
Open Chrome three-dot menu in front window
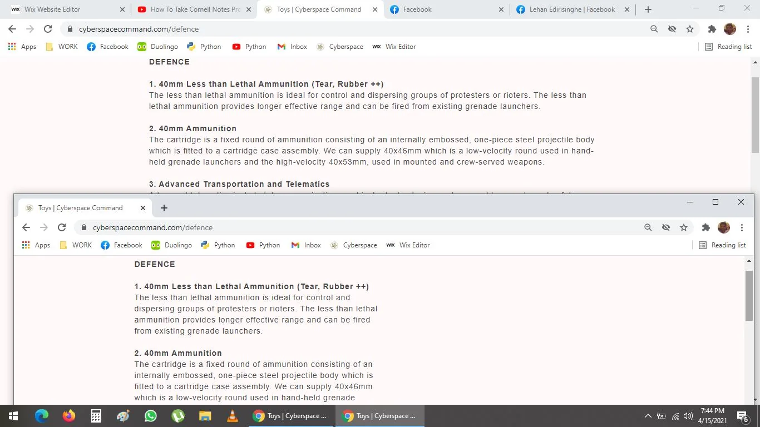pyautogui.click(x=742, y=227)
